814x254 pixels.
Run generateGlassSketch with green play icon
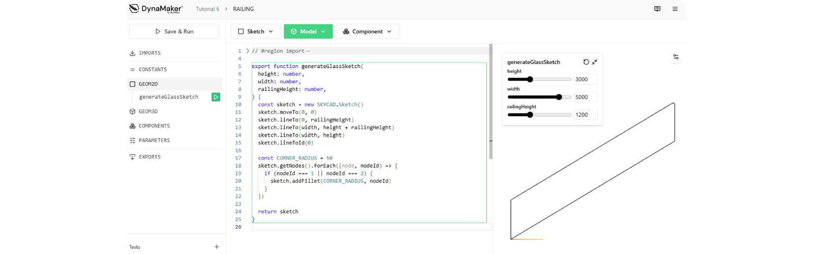click(x=216, y=97)
